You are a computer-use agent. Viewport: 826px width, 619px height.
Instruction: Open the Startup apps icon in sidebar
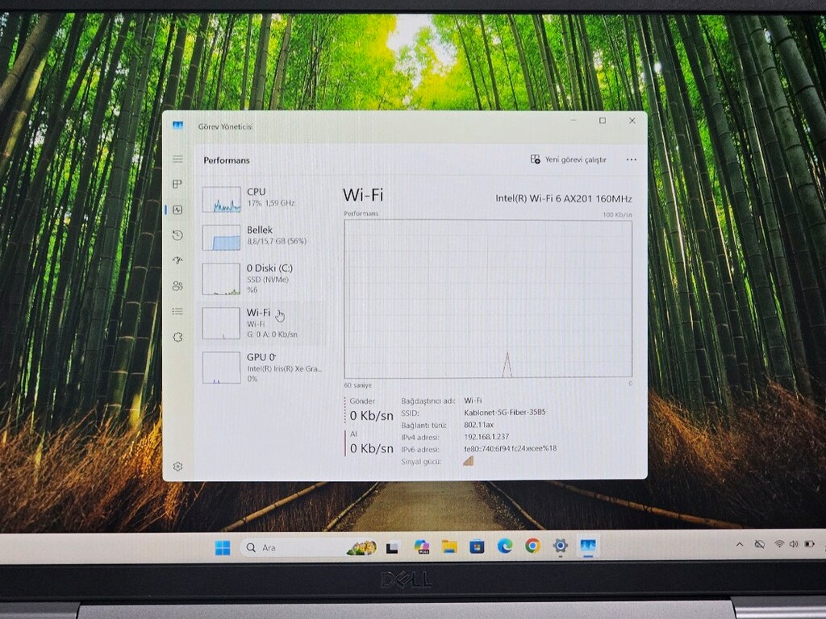coord(177,260)
